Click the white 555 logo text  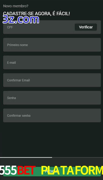[x=8, y=170]
